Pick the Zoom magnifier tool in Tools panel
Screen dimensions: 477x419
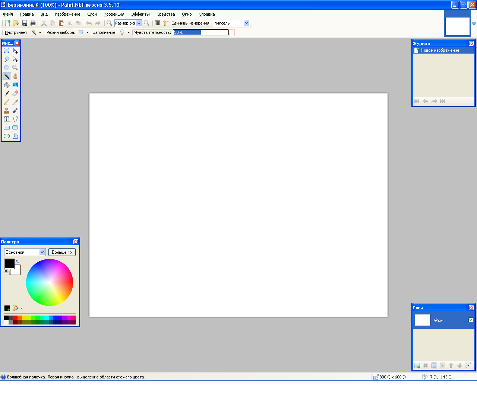15,68
